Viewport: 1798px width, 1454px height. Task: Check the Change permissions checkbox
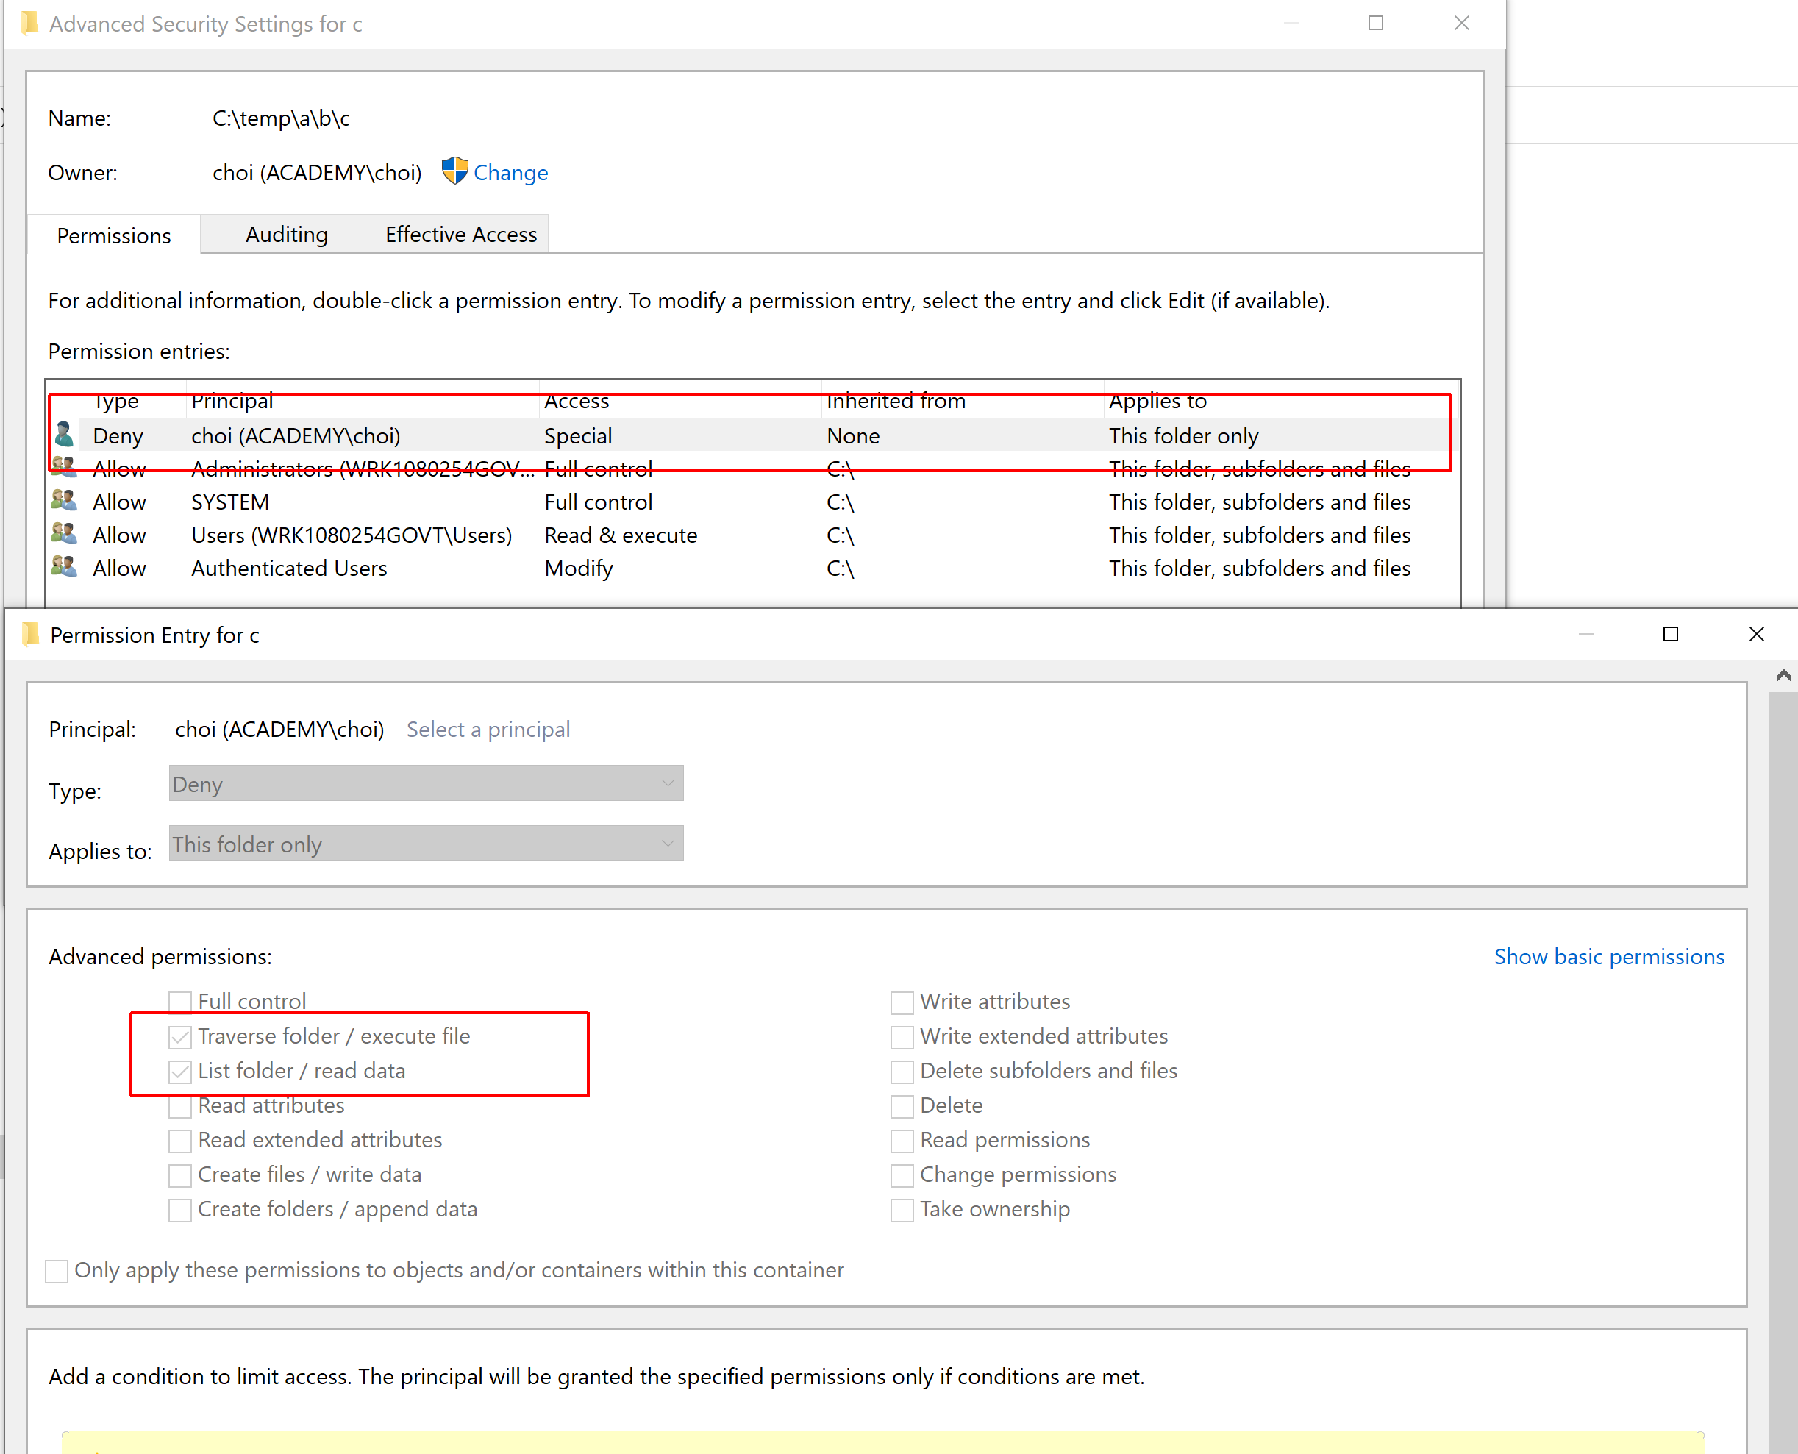point(902,1175)
